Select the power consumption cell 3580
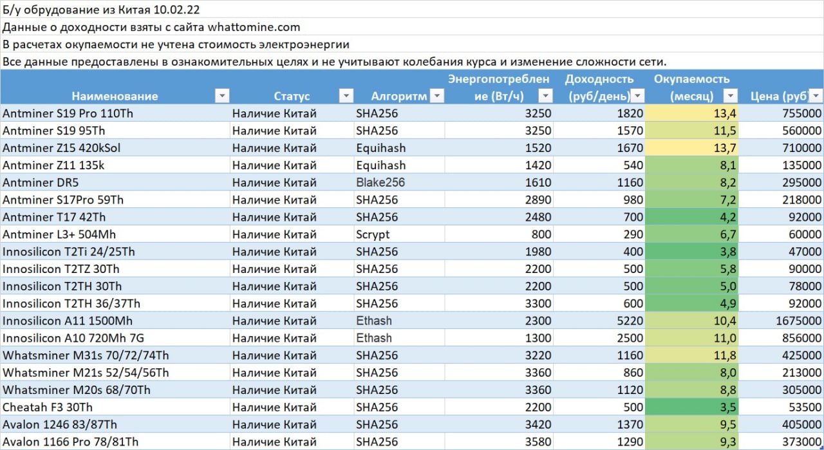The width and height of the screenshot is (824, 450). (500, 442)
